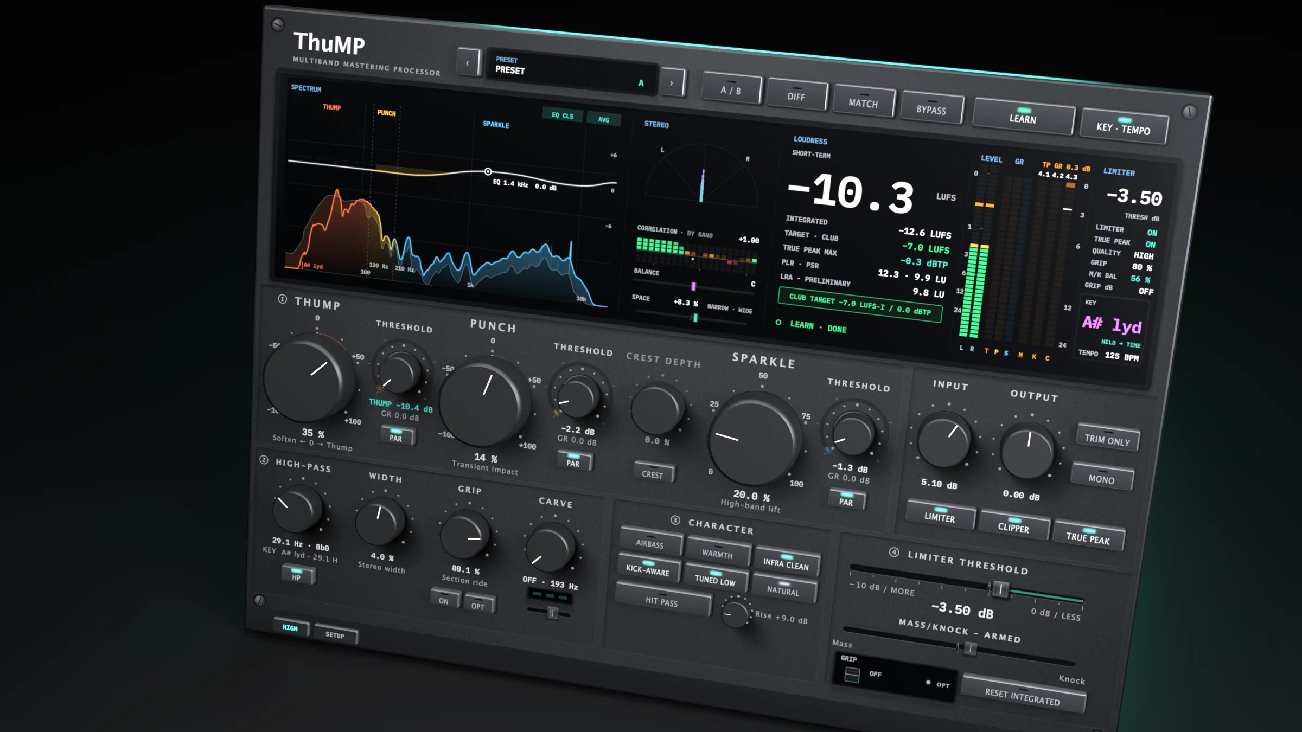The width and height of the screenshot is (1302, 732).
Task: Toggle EQ CLS in spectrum view
Action: [563, 115]
